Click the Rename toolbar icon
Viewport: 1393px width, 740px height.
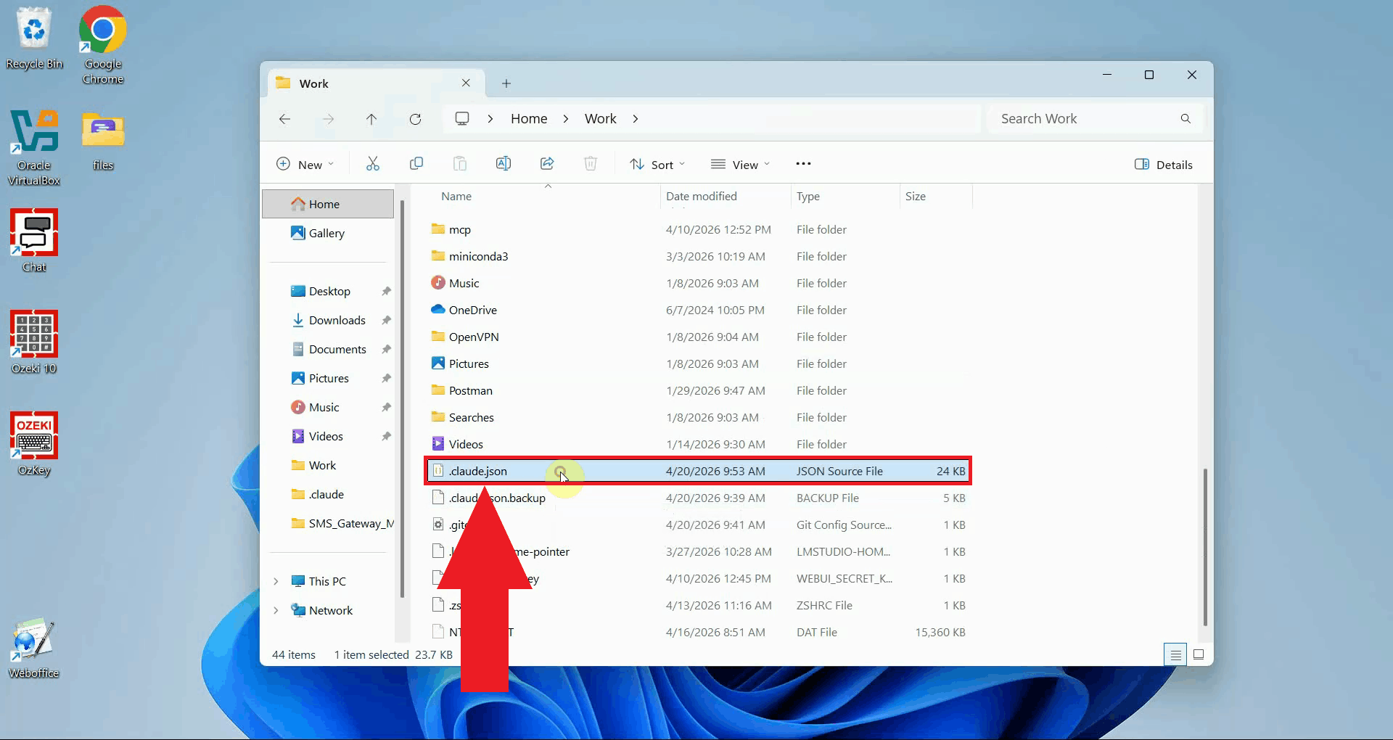pyautogui.click(x=504, y=164)
